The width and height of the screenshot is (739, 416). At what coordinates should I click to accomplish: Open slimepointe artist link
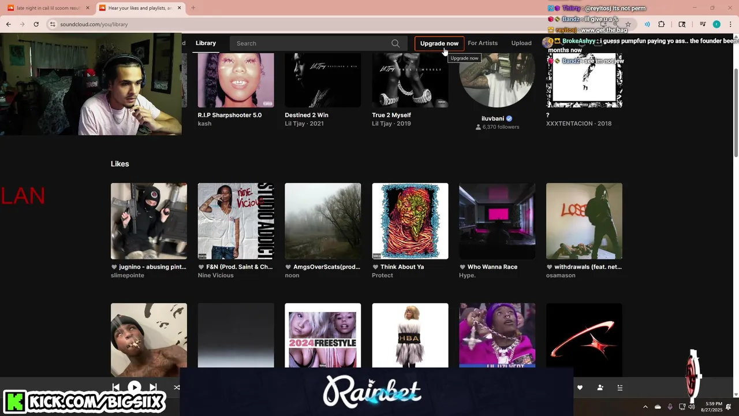128,276
